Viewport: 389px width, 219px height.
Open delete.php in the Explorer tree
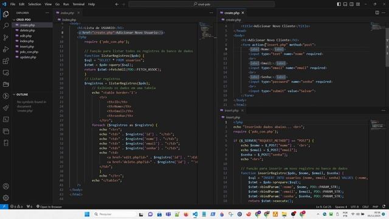tap(27, 30)
